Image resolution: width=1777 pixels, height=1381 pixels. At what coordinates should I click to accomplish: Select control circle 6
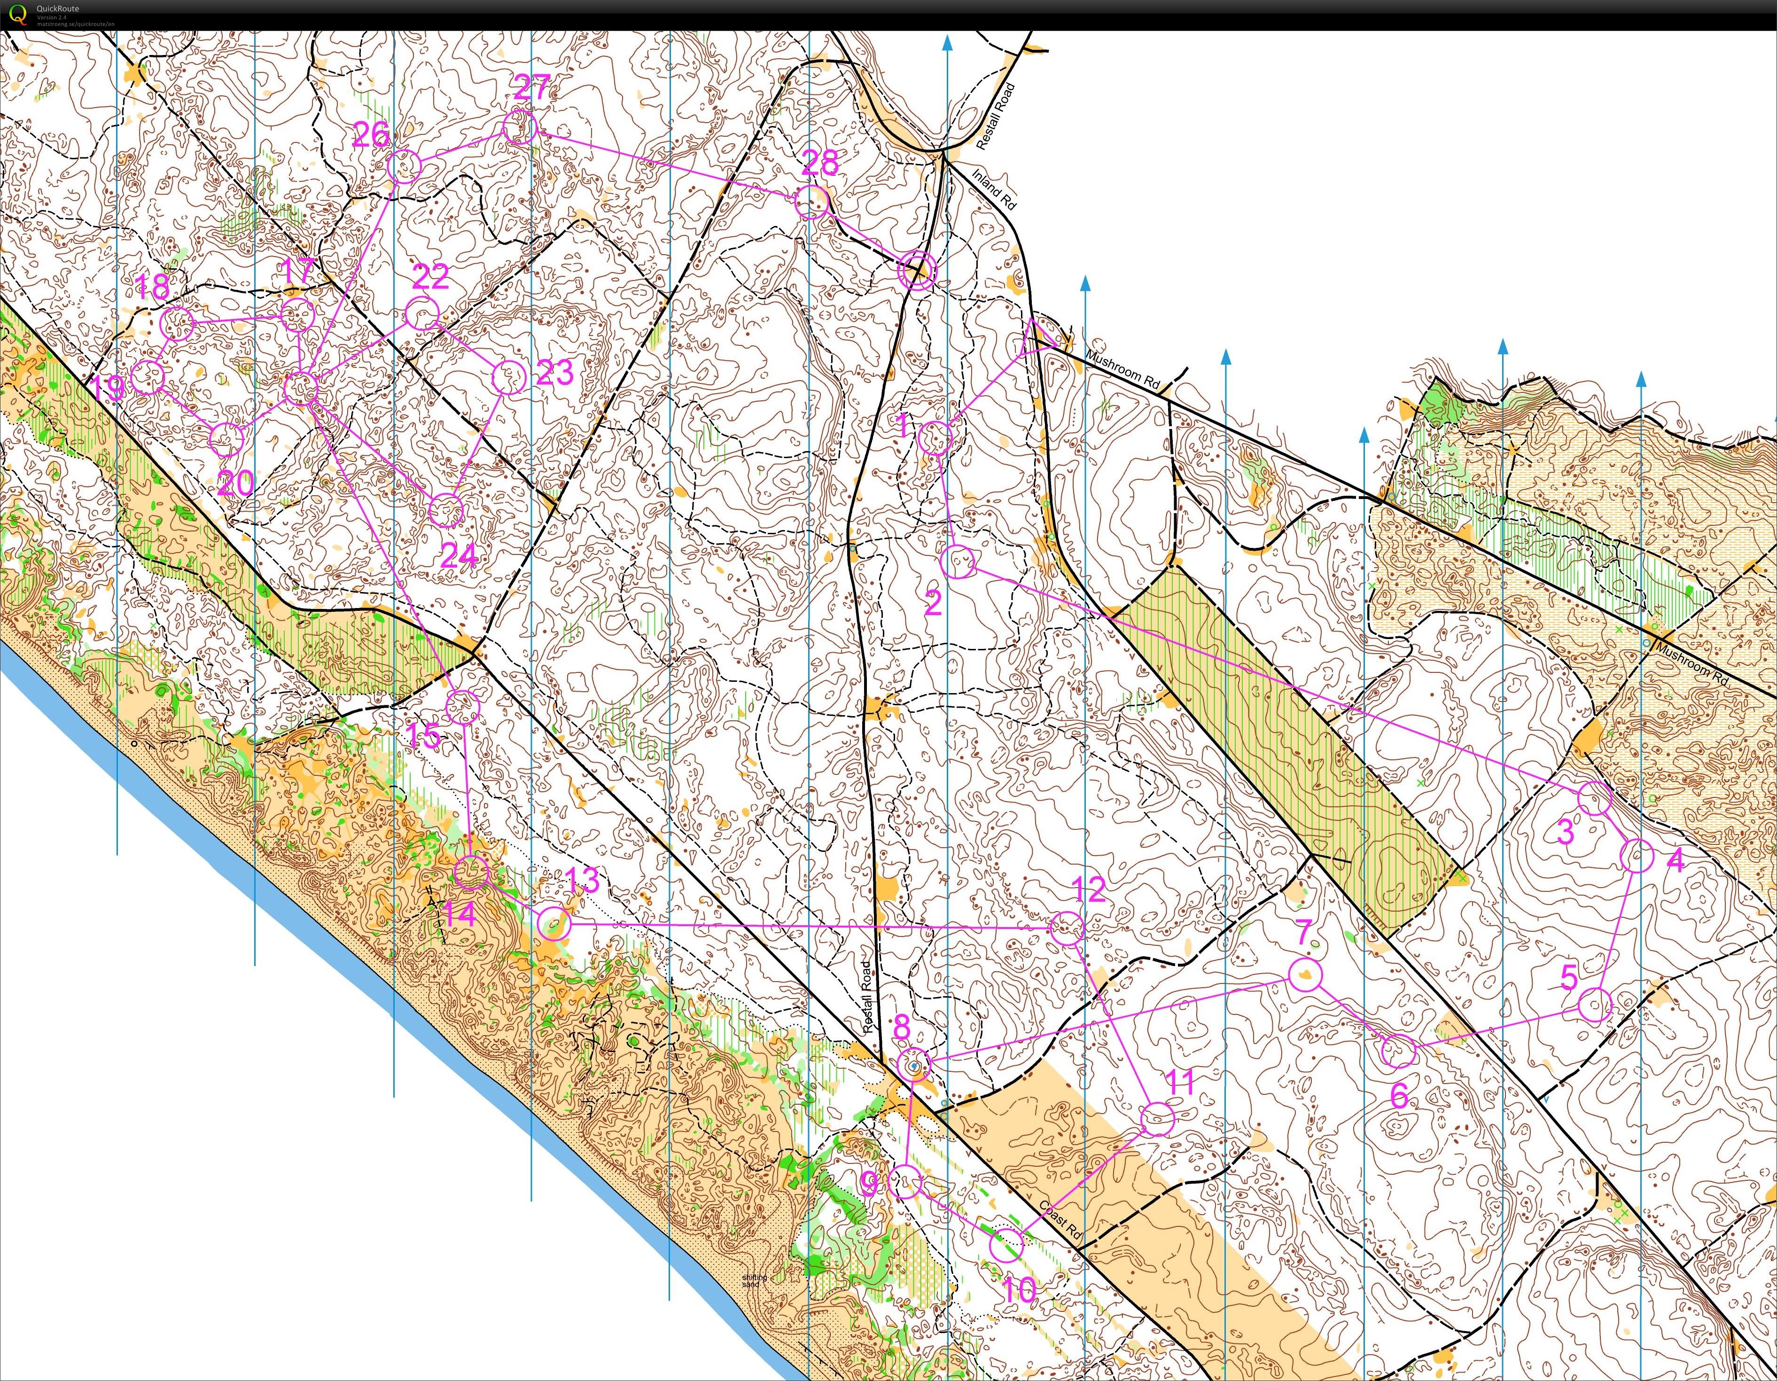coord(1399,1052)
